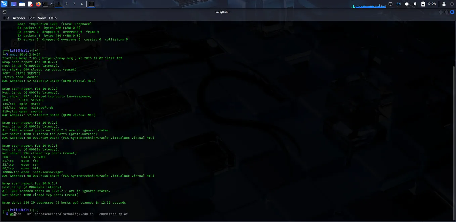
Task: Open the clock to view the calendar
Action: (x=432, y=4)
